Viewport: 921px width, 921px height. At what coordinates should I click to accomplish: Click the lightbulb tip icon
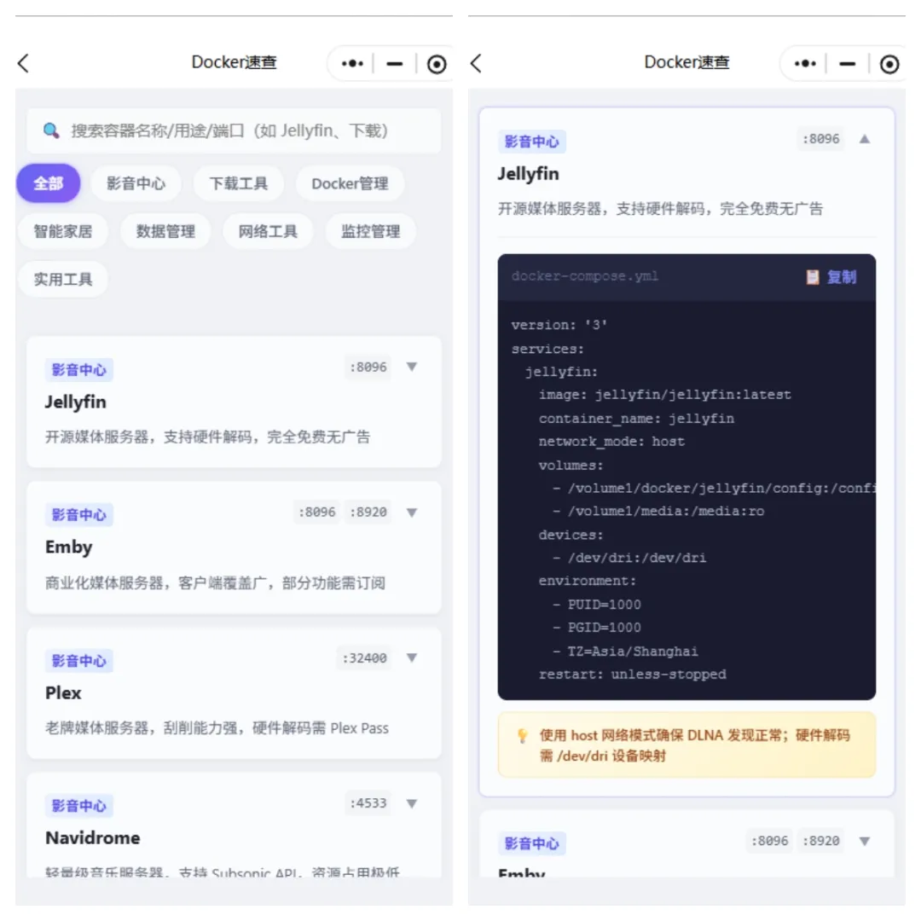click(522, 736)
